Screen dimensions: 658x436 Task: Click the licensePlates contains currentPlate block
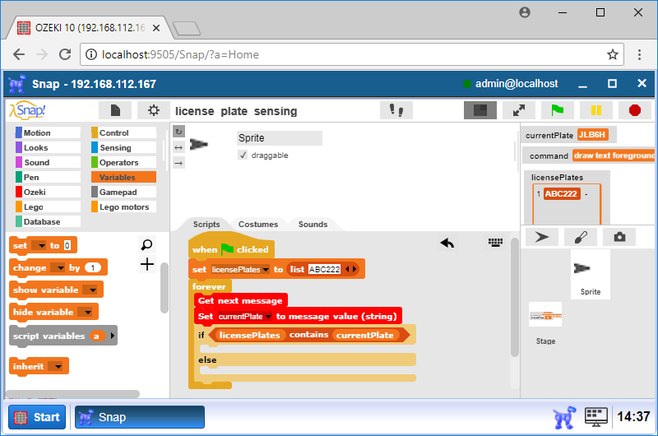point(309,335)
